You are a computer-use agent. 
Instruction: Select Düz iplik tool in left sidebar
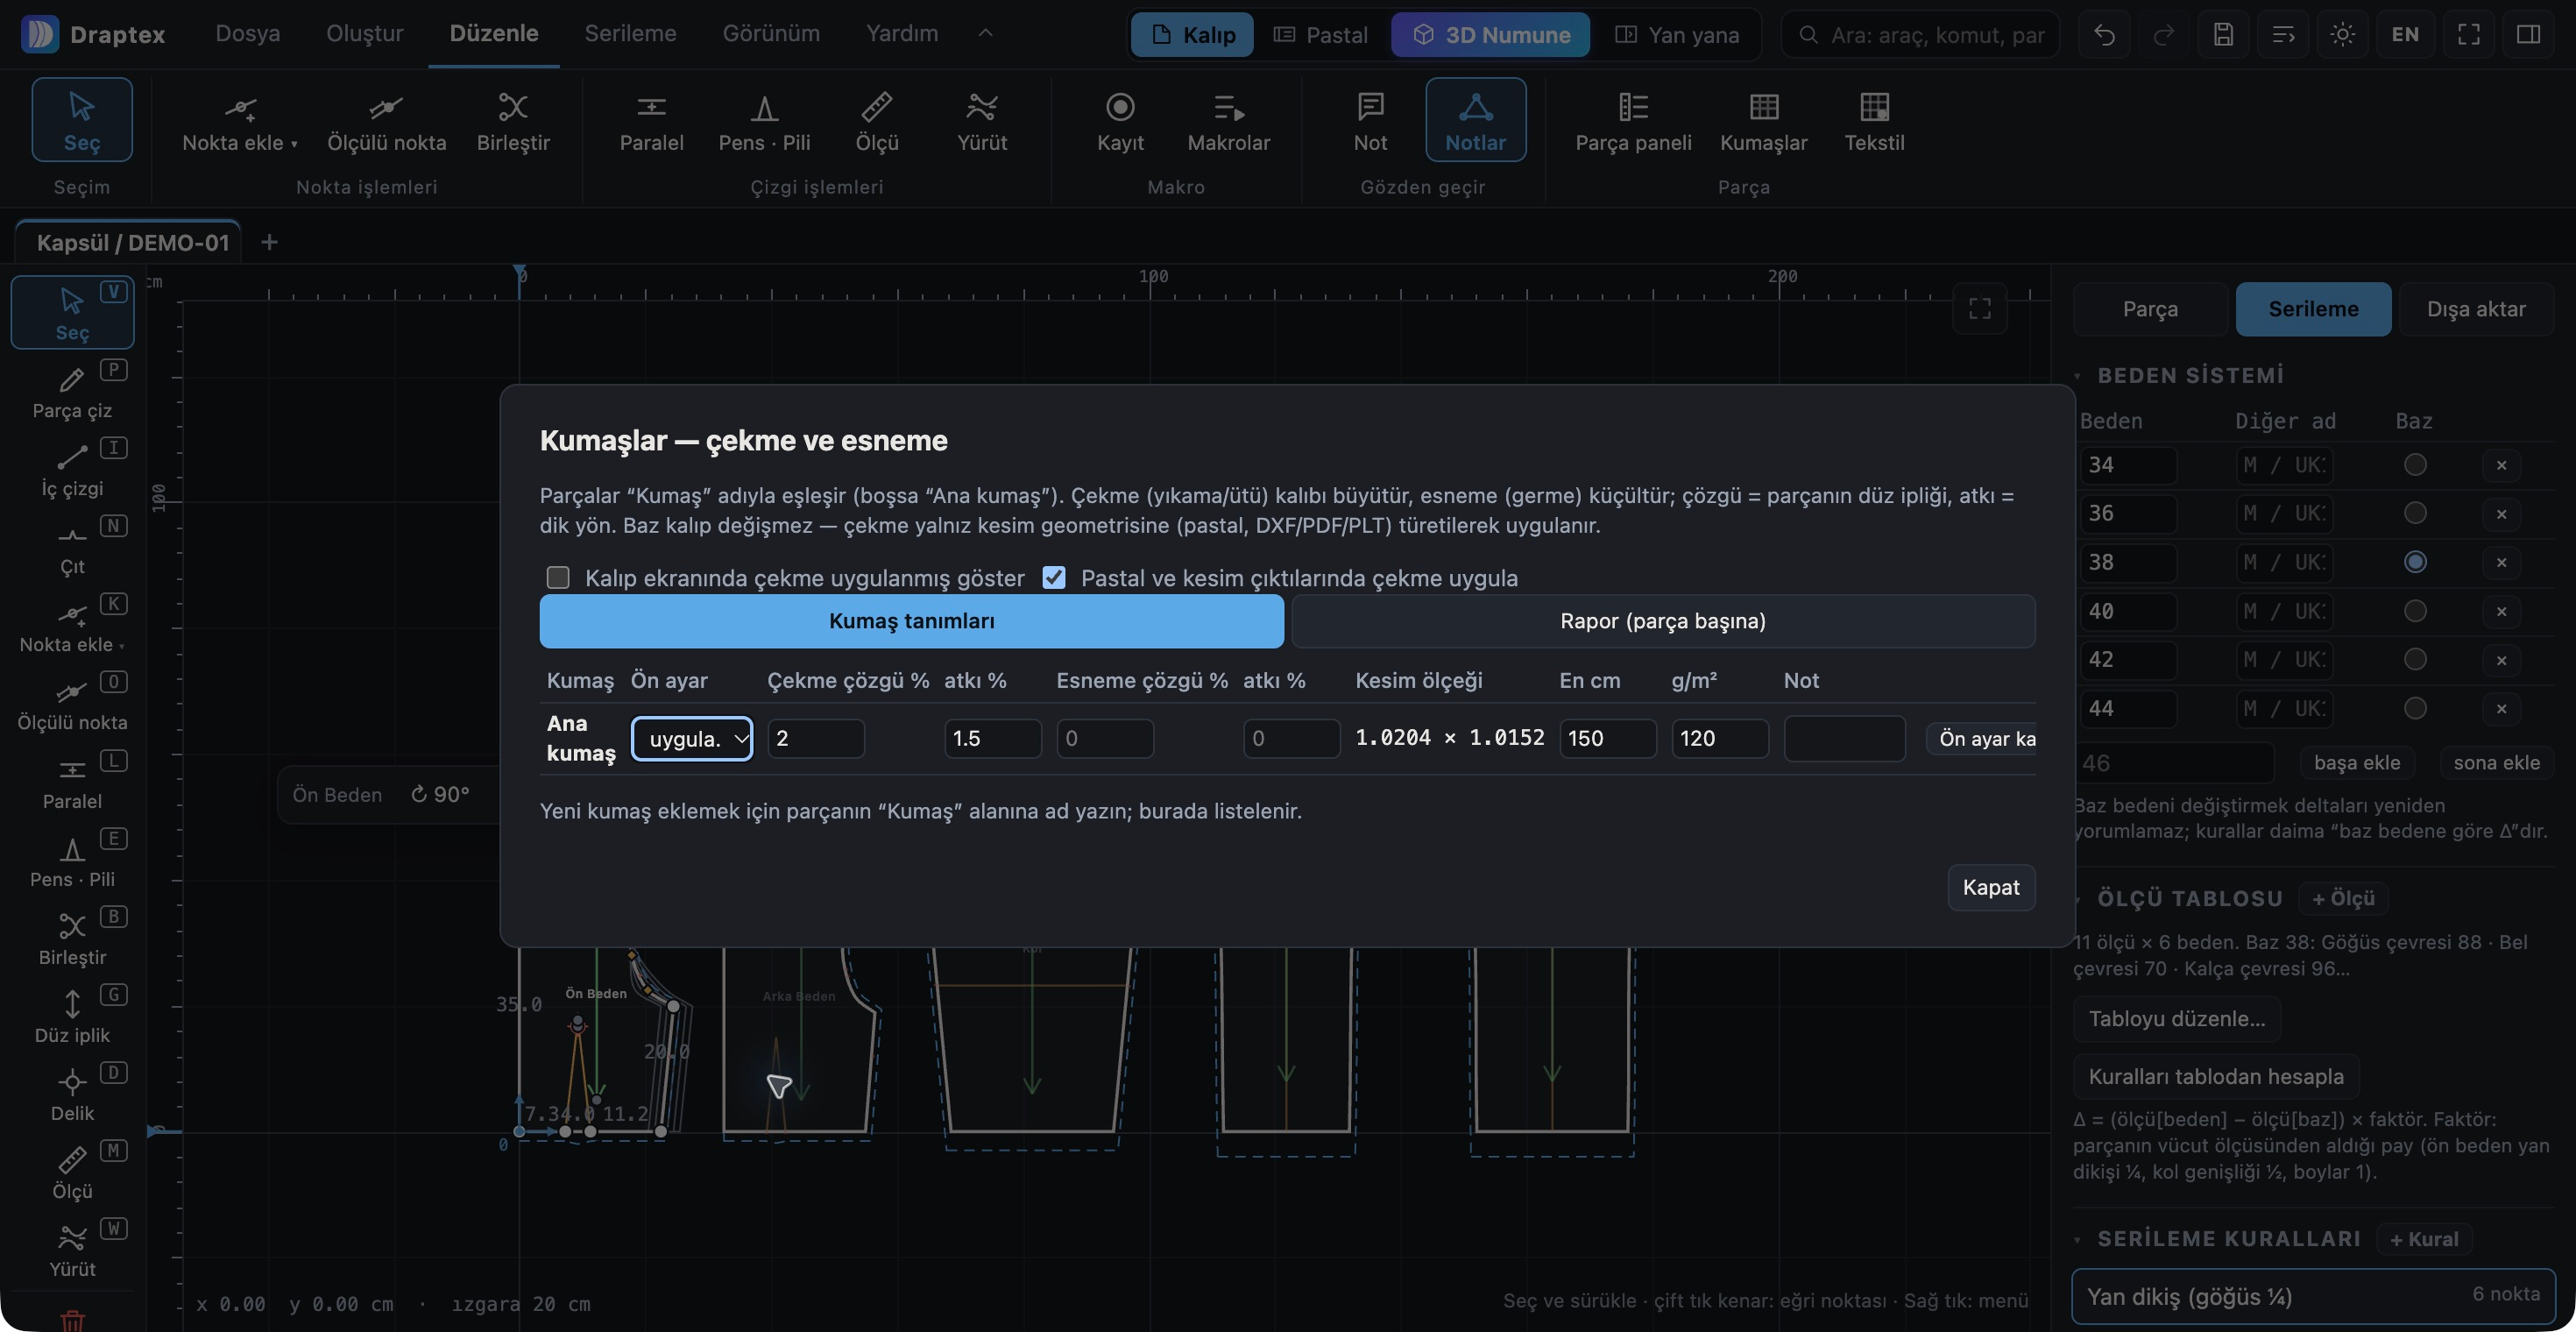tap(72, 1015)
